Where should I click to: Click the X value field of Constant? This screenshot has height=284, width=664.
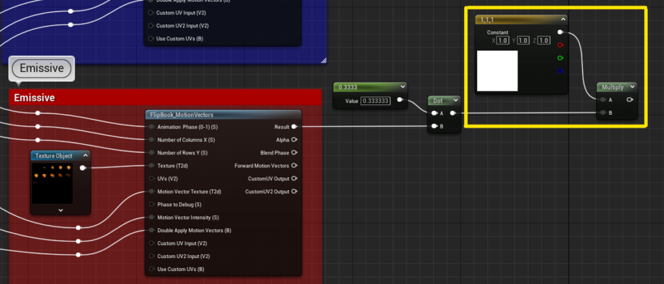(503, 41)
